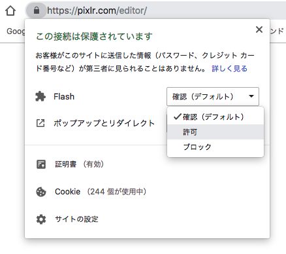This screenshot has height=254, width=286.
Task: Click the padlock icon in address bar
Action: click(x=37, y=10)
